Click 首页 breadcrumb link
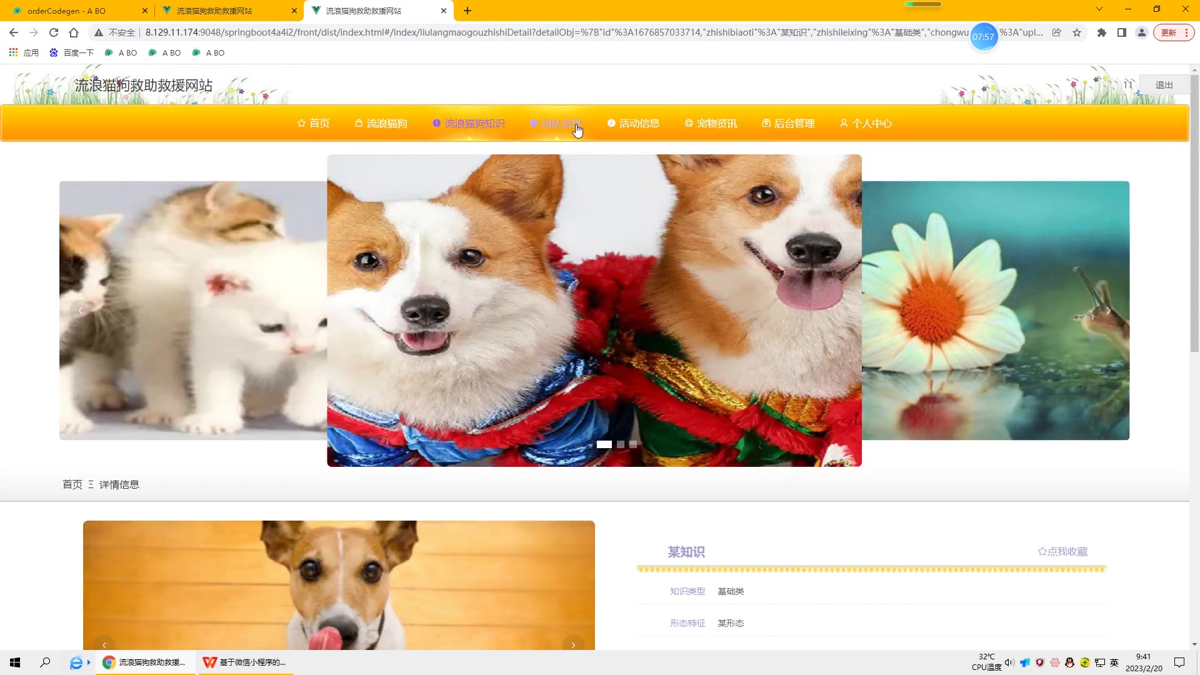 tap(72, 484)
